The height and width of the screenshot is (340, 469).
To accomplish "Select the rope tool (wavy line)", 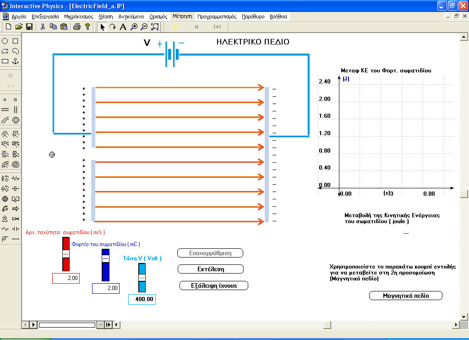I will click(x=5, y=229).
